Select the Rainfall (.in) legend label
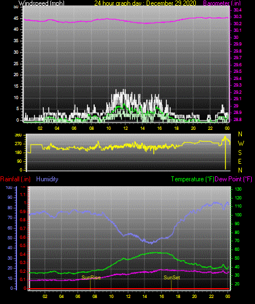The width and height of the screenshot is (255, 304). tap(15, 179)
